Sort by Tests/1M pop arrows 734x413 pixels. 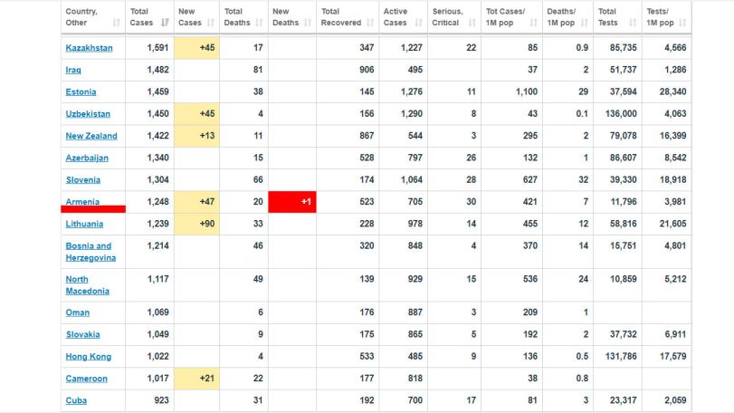(x=682, y=23)
